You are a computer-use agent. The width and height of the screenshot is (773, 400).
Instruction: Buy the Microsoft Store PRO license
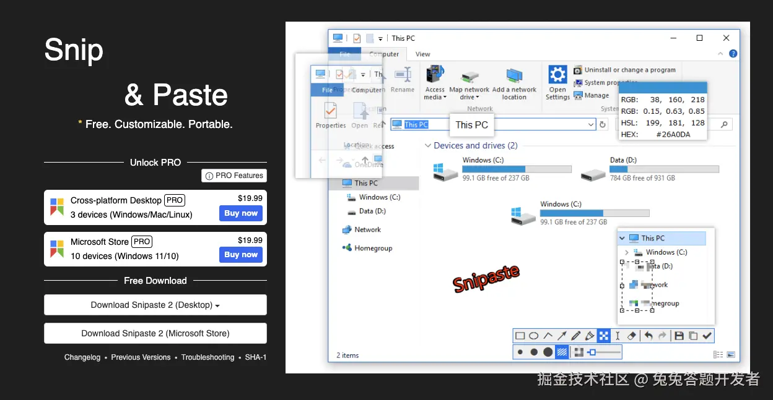click(x=241, y=255)
